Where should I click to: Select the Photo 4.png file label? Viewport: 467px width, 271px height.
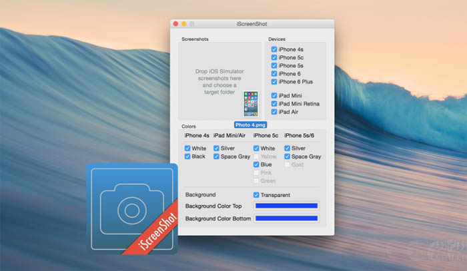(x=250, y=125)
